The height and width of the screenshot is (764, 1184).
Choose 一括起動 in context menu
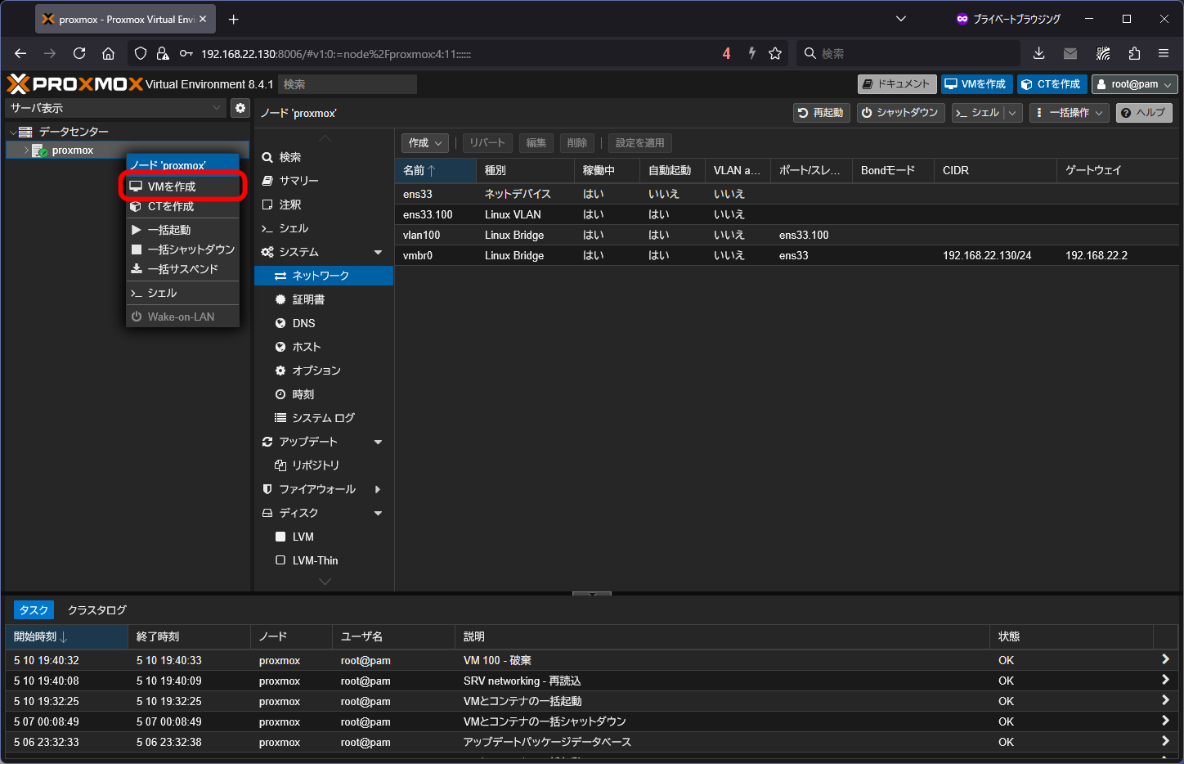[182, 230]
